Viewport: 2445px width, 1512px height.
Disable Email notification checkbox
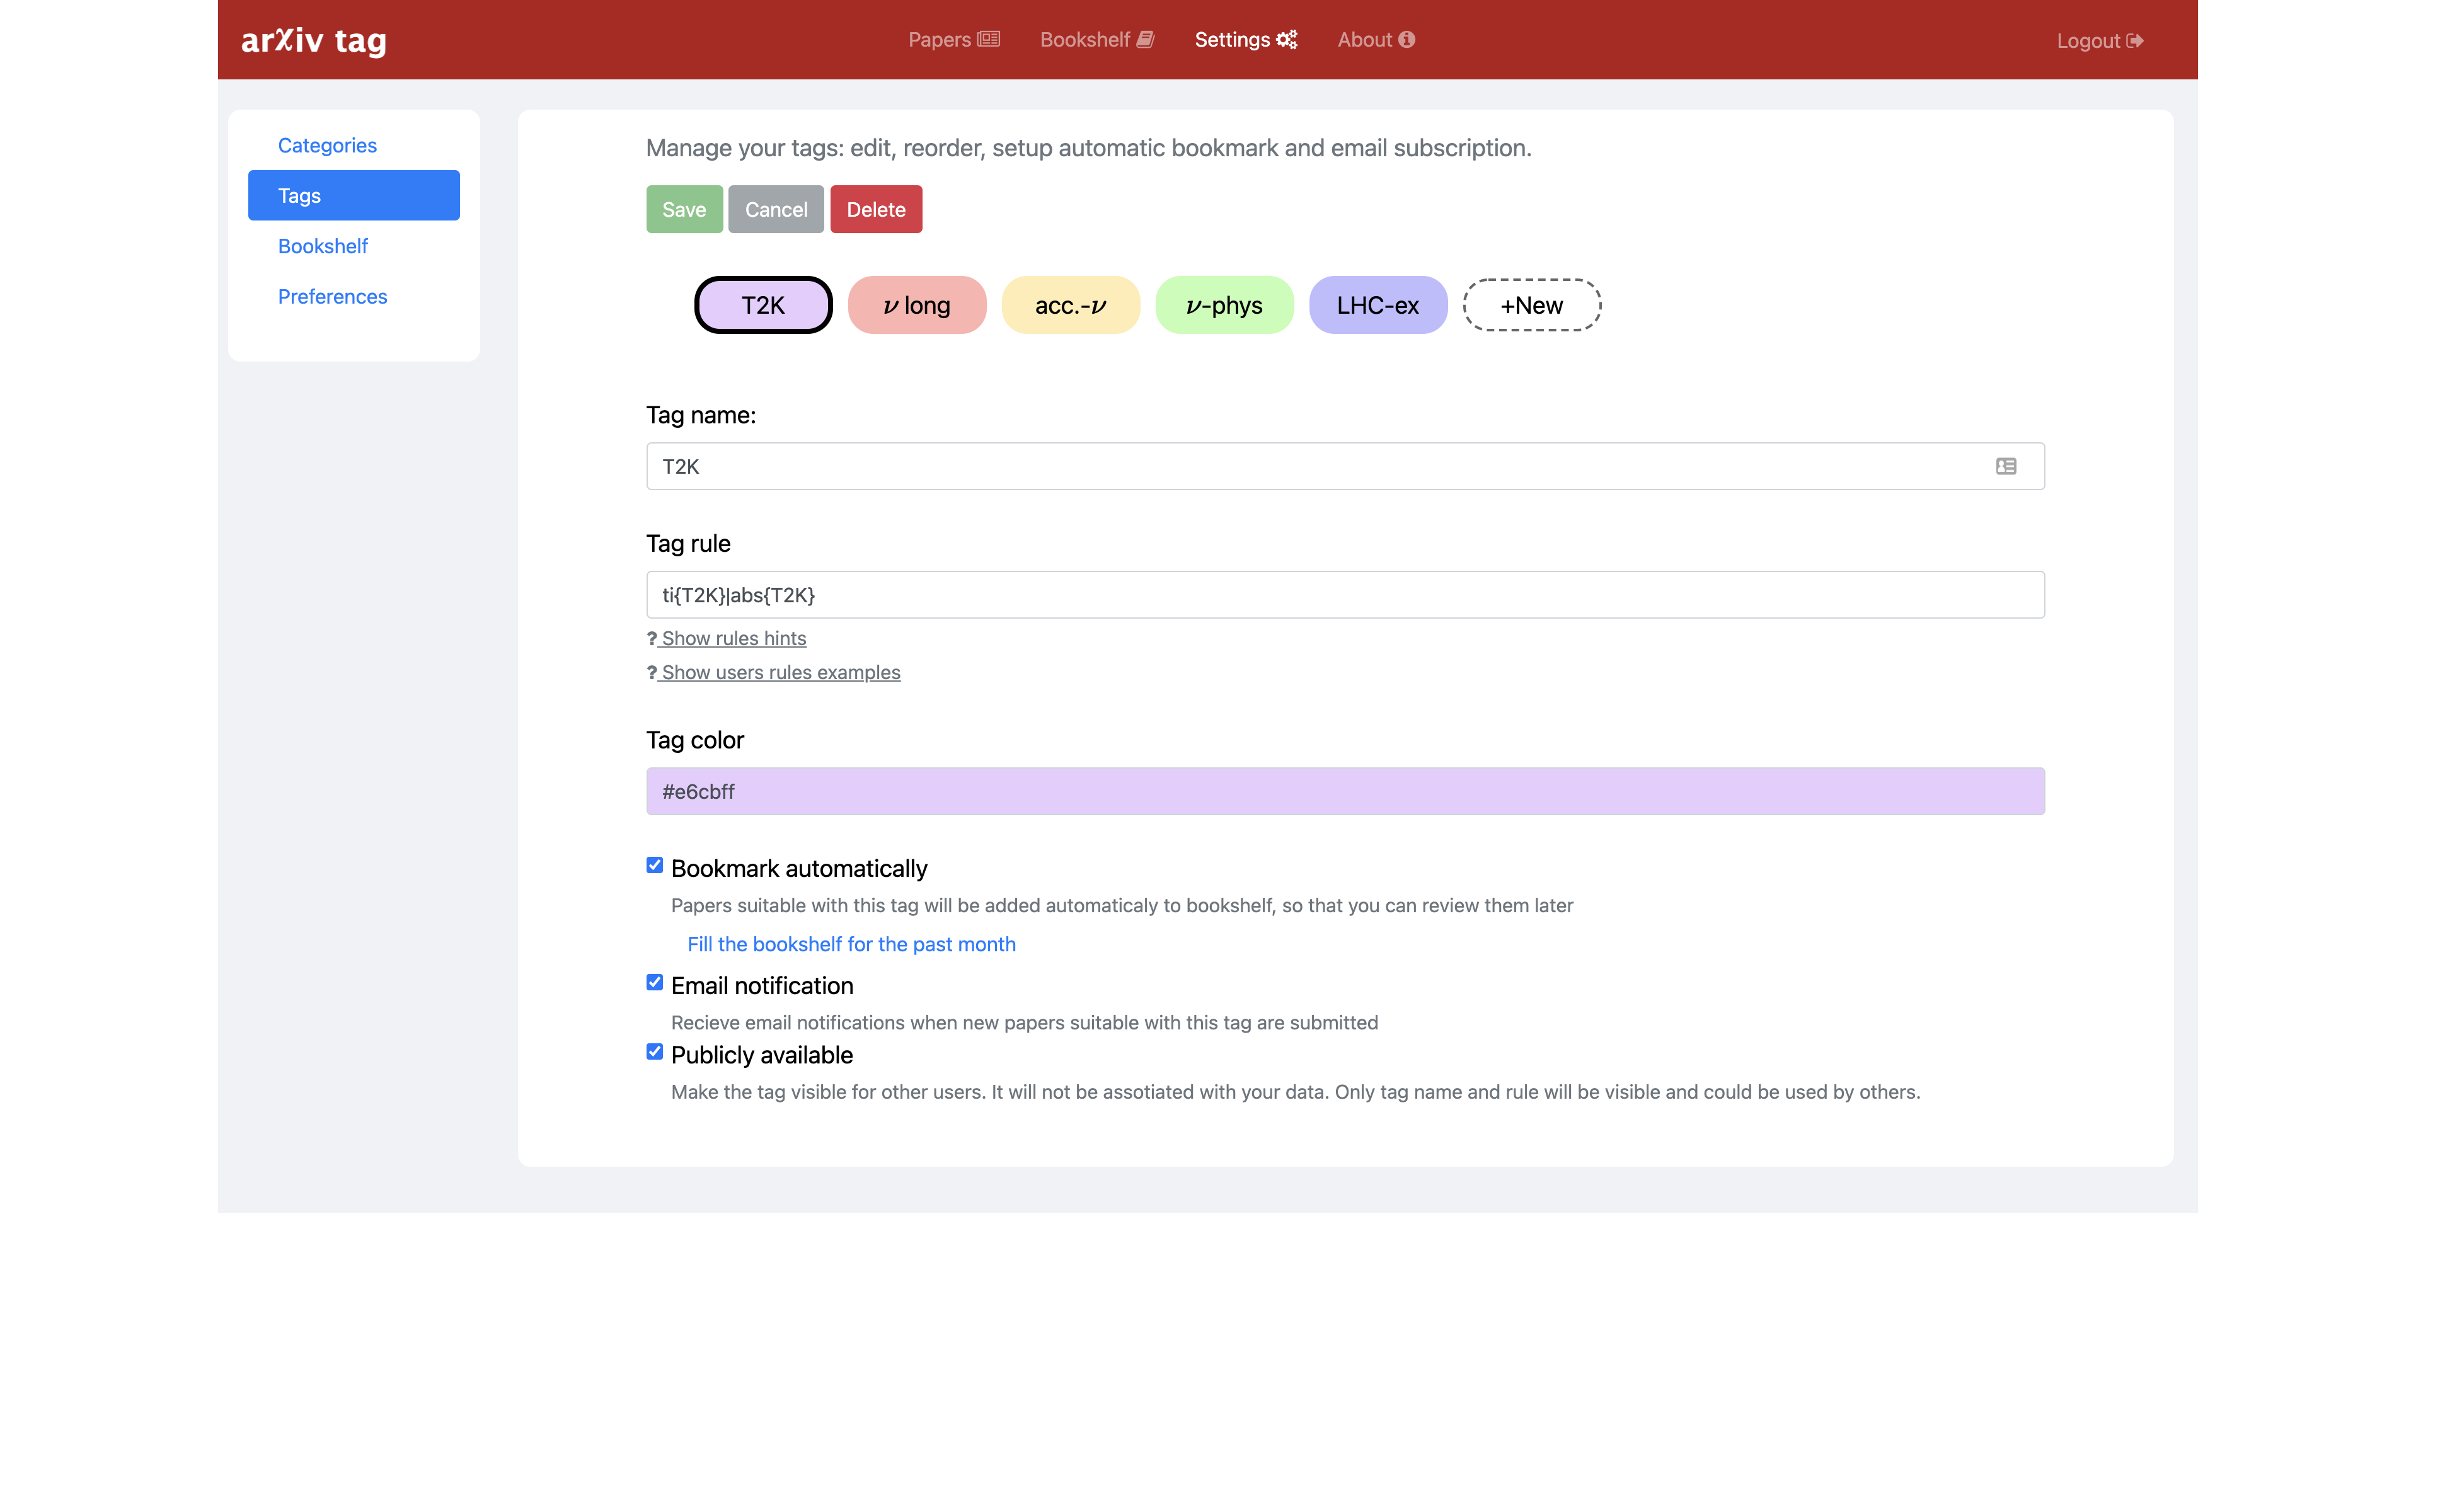(x=654, y=982)
